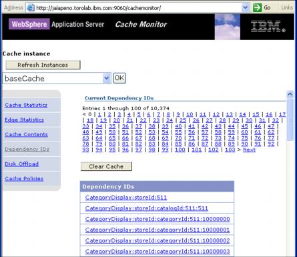Click the page icon in address bar
Viewport: 297px width, 257px height.
[31, 8]
